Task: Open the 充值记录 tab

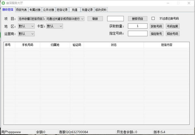Action: tap(87, 10)
